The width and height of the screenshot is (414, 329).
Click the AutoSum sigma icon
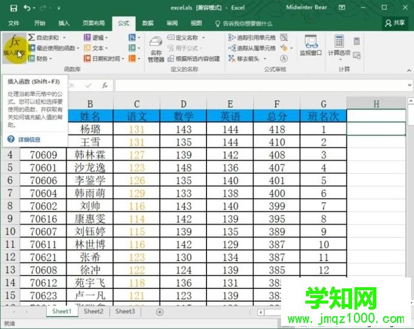pyautogui.click(x=32, y=37)
